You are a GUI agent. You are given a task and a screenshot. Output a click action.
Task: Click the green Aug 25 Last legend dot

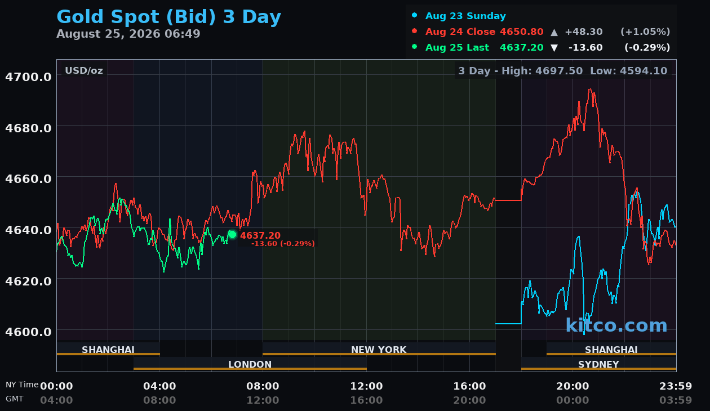(415, 47)
